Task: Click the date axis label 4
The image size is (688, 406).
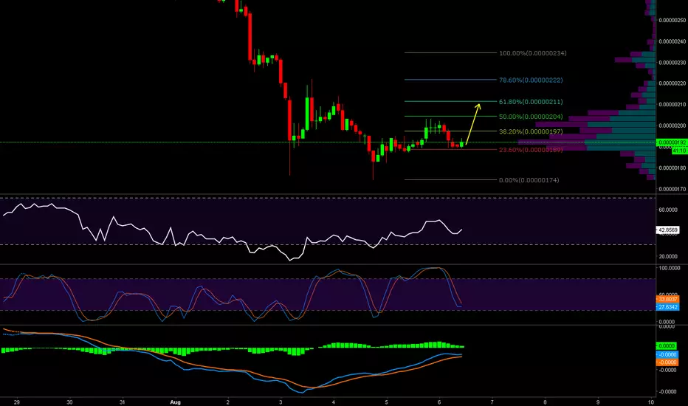Action: click(x=334, y=402)
